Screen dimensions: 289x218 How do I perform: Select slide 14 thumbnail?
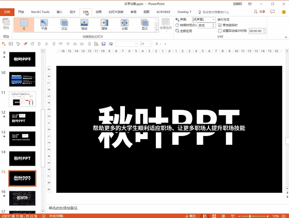click(22, 159)
